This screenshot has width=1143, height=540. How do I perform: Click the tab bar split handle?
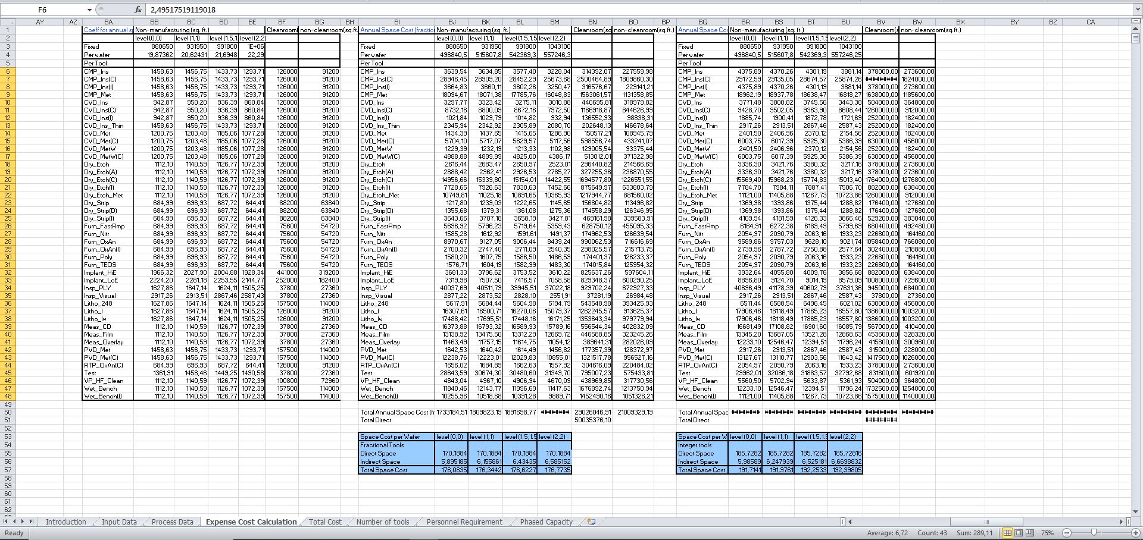pos(842,522)
